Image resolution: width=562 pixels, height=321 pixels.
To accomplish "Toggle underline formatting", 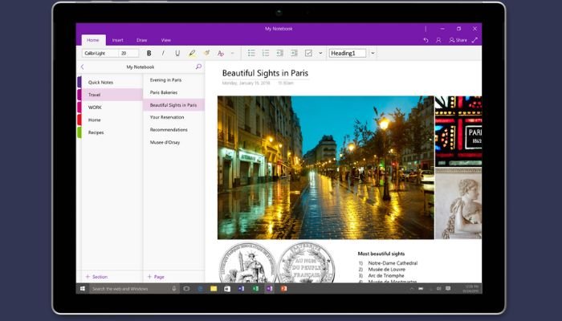I will [x=177, y=54].
